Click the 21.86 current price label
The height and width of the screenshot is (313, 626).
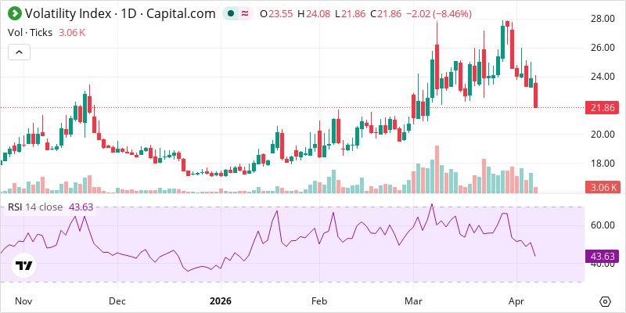[x=602, y=108]
